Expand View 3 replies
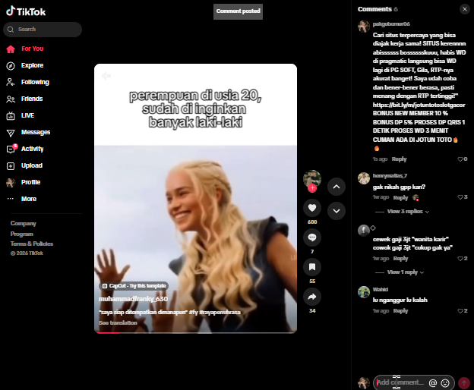Viewport: 474px width, 390px height. 408,211
